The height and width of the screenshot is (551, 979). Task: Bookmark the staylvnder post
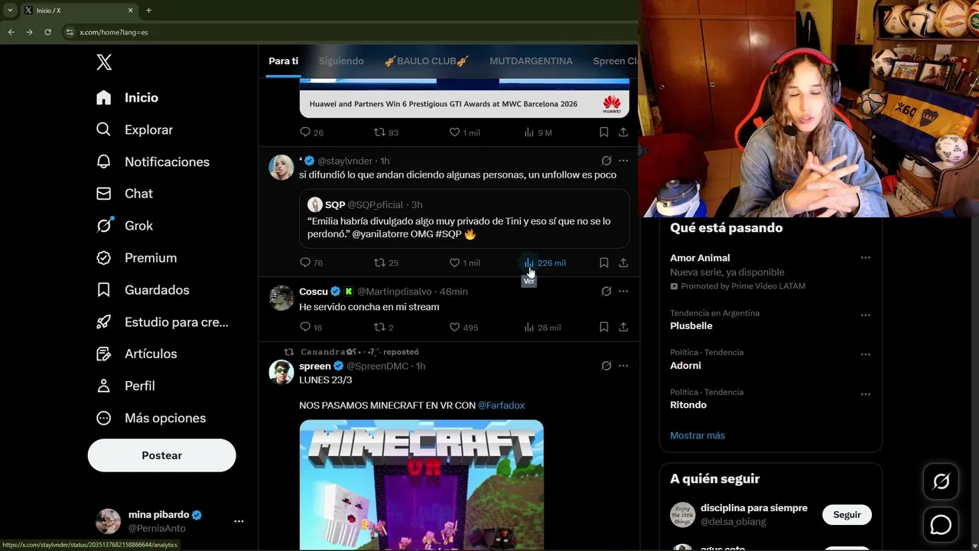pyautogui.click(x=603, y=262)
